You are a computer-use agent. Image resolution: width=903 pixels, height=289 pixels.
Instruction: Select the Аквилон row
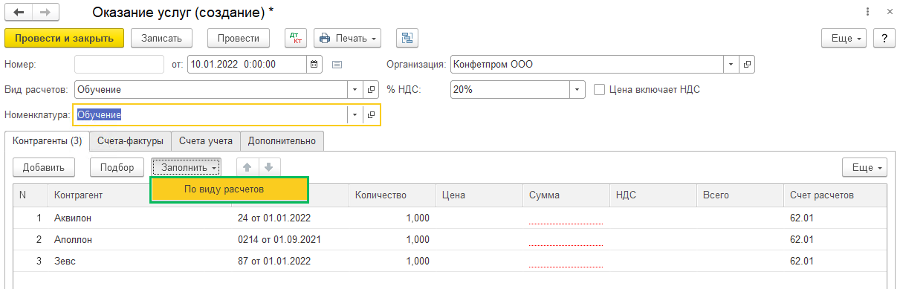pos(450,218)
